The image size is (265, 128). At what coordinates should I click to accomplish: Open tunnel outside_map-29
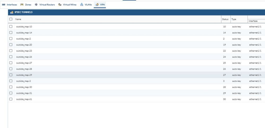pyautogui.click(x=24, y=75)
